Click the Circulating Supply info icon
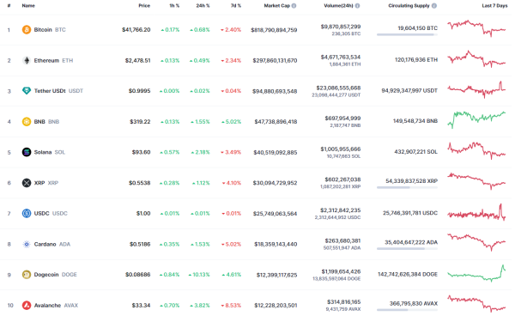This screenshot has width=515, height=316. (433, 6)
